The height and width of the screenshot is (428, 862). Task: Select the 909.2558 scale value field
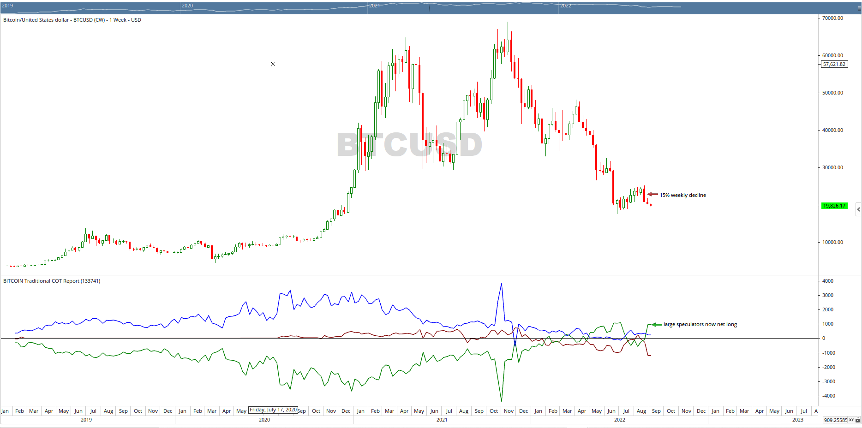[x=835, y=420]
